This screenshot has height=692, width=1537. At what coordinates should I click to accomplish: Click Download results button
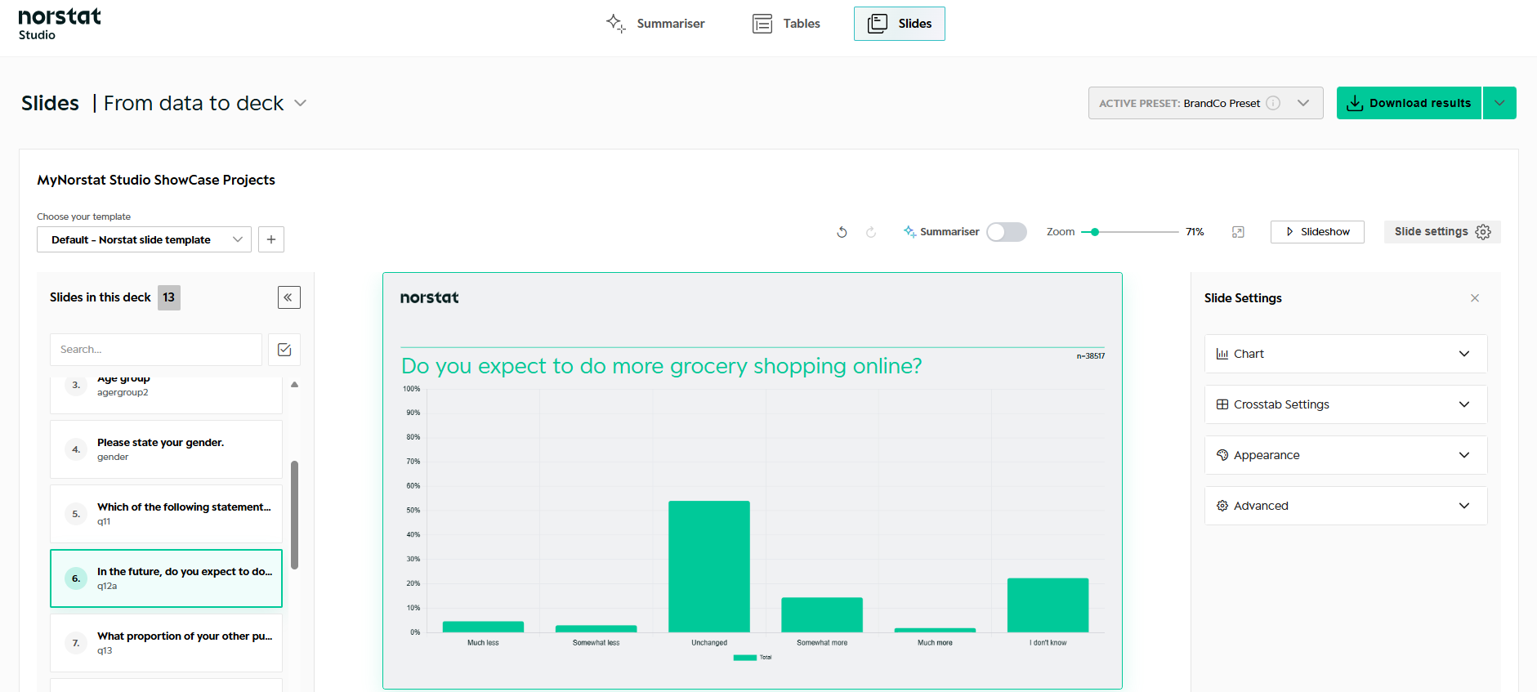tap(1409, 103)
